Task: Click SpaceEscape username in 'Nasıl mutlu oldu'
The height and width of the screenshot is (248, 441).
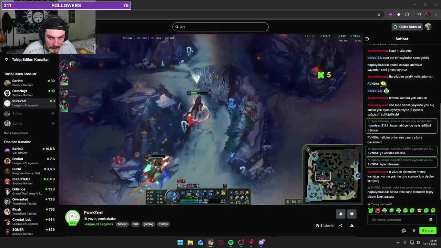Action: 378,51
